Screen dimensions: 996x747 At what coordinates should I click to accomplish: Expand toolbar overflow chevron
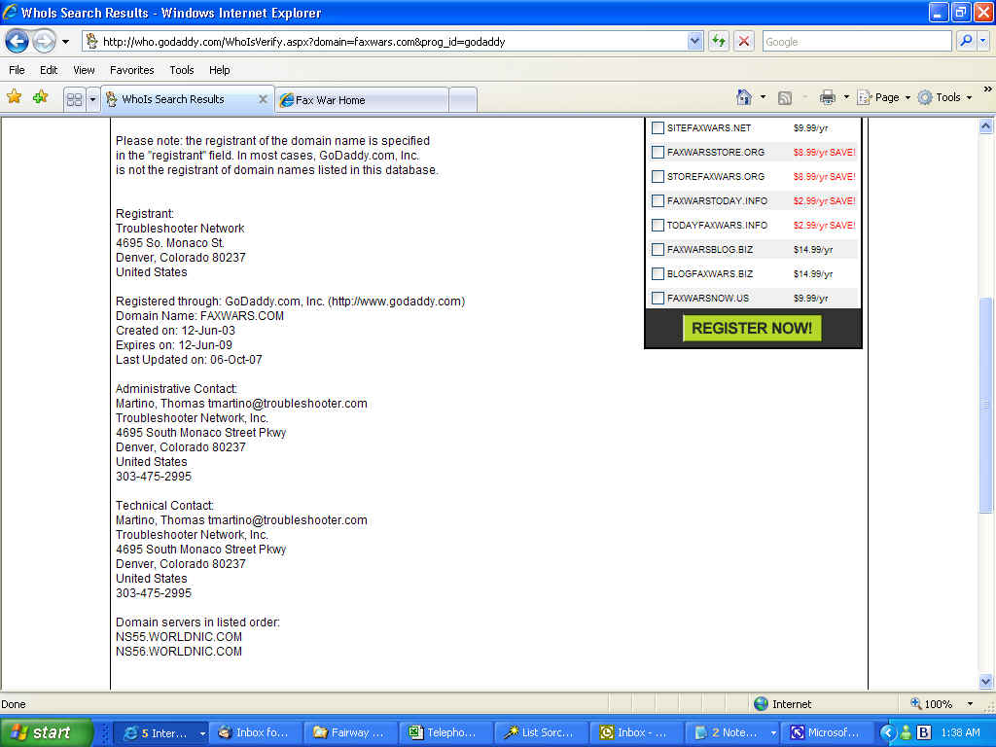(x=987, y=89)
